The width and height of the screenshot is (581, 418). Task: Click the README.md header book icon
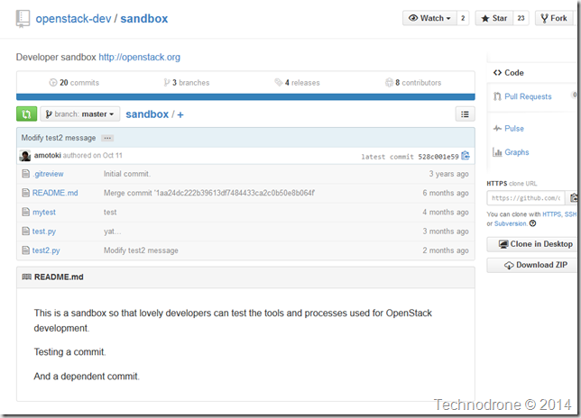[27, 277]
